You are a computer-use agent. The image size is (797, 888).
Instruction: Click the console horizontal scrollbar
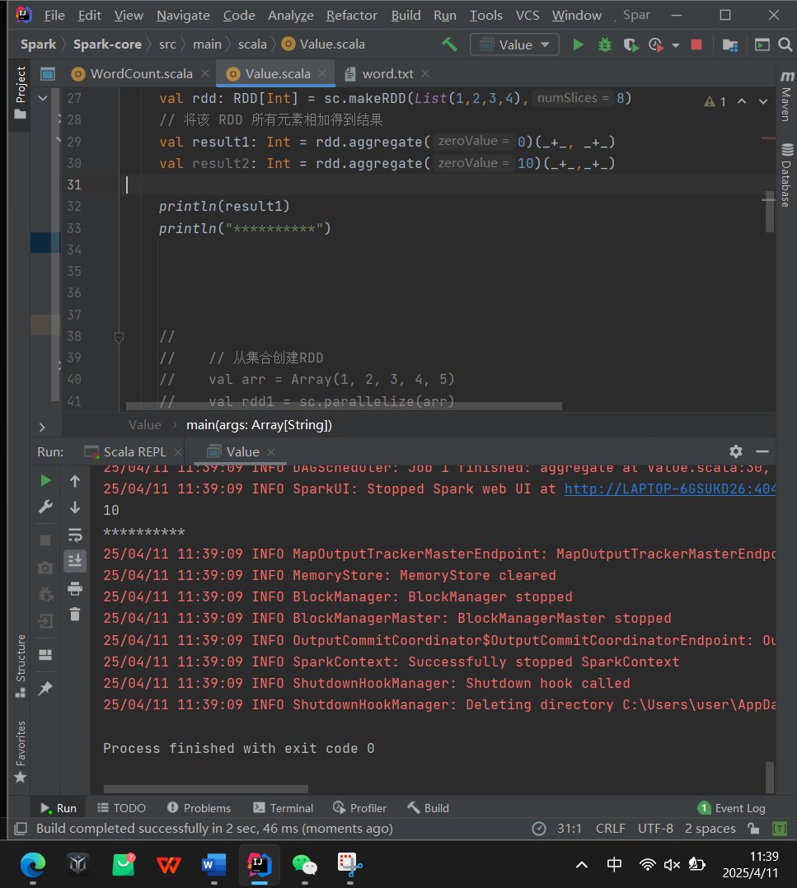pyautogui.click(x=205, y=789)
